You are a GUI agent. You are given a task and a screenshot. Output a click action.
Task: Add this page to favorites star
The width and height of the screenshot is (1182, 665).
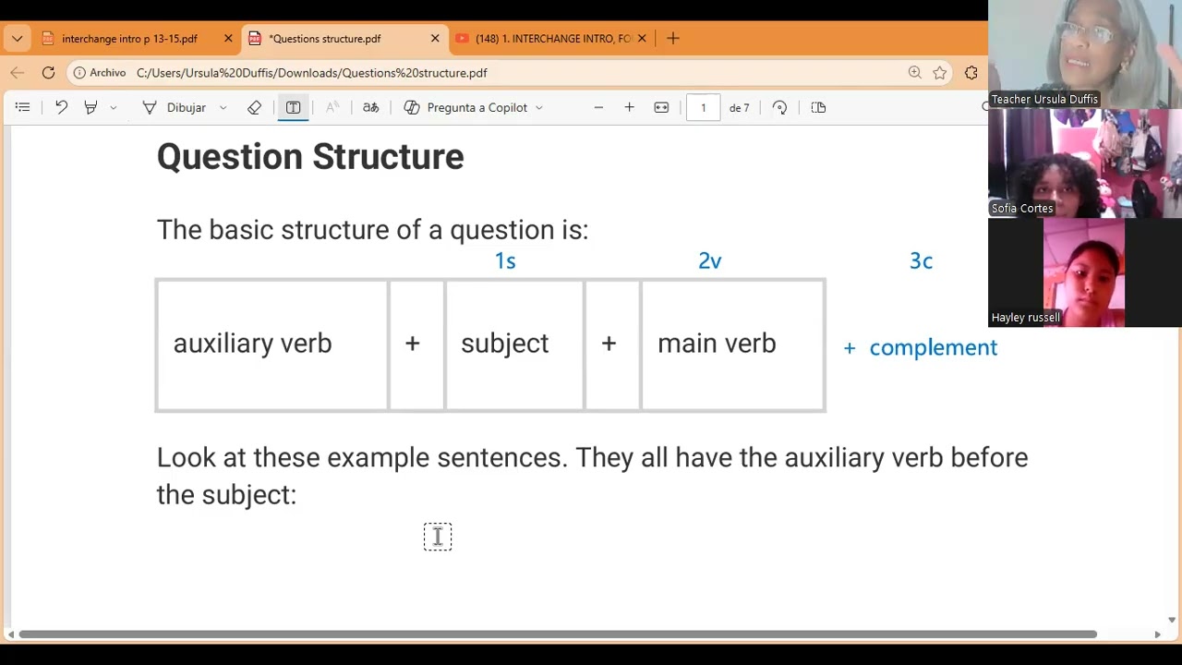pos(940,73)
